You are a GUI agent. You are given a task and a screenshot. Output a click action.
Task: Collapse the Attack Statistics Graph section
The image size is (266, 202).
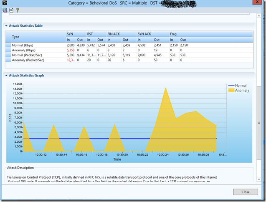[x=6, y=76]
